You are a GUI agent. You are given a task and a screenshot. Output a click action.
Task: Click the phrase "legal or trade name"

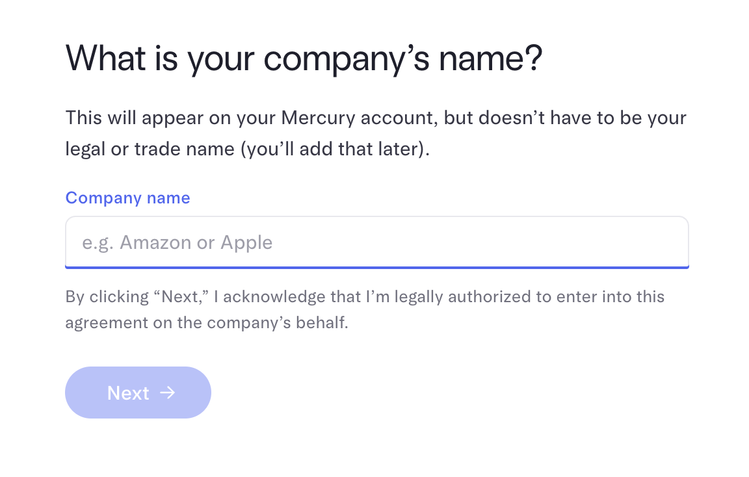[150, 149]
